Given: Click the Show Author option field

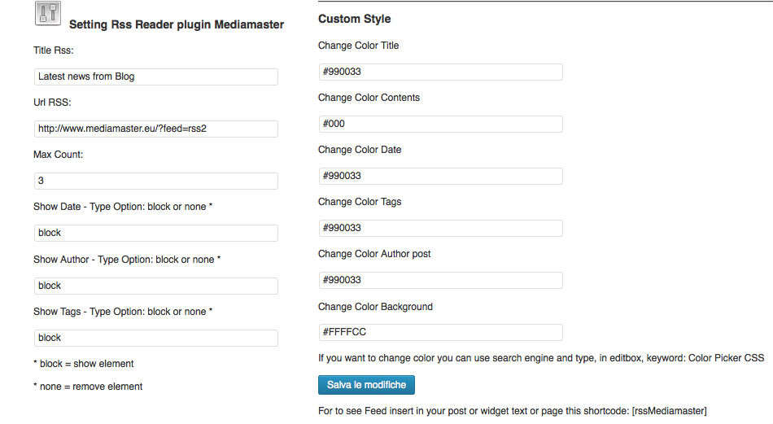Looking at the screenshot, I should 156,286.
